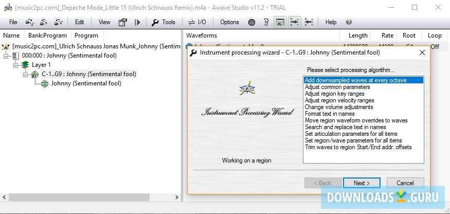This screenshot has width=450, height=214.
Task: Open the File menu
Action: [x=13, y=22]
